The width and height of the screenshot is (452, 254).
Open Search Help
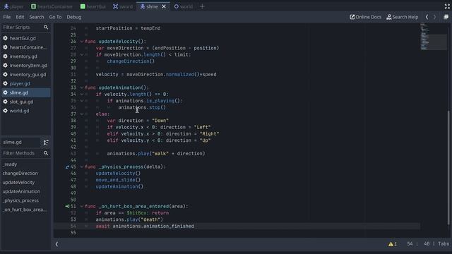pyautogui.click(x=403, y=17)
